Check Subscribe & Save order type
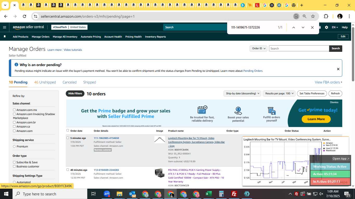The height and width of the screenshot is (199, 355). tap(14, 162)
